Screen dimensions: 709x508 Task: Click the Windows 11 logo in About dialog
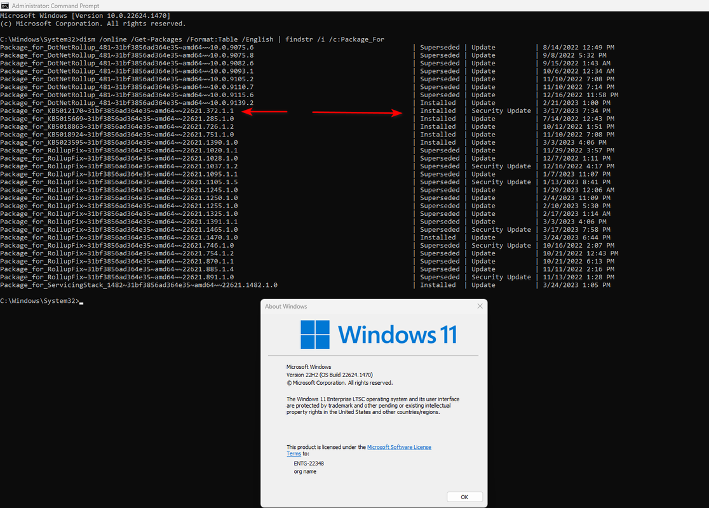pos(379,335)
